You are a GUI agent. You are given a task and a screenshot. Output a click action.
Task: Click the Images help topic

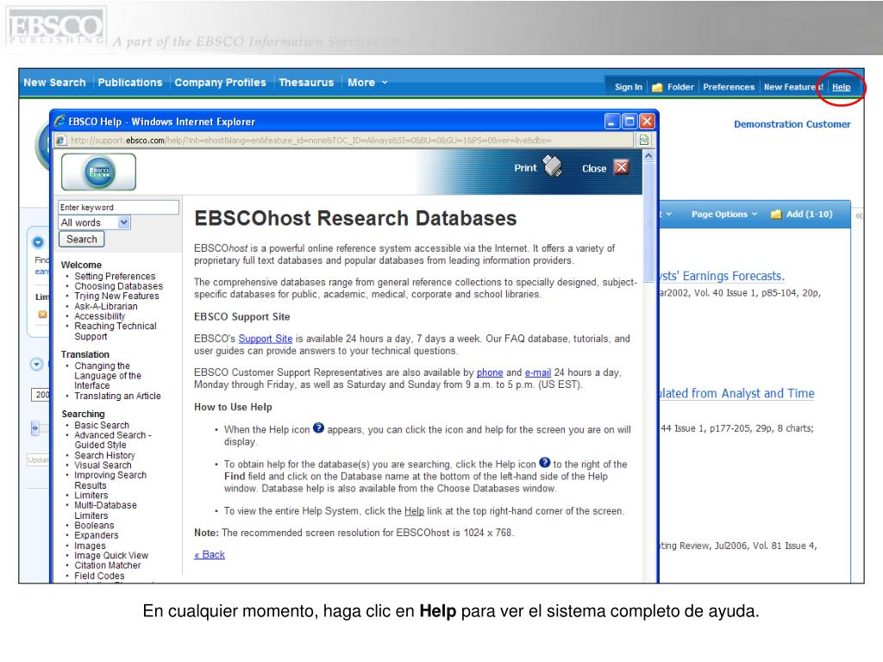(x=90, y=546)
